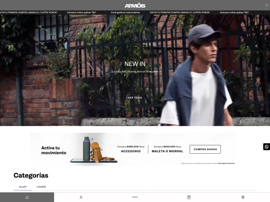270x202 pixels.
Task: Click the MALETA O MORRAL offer text
Action: [x=167, y=151]
